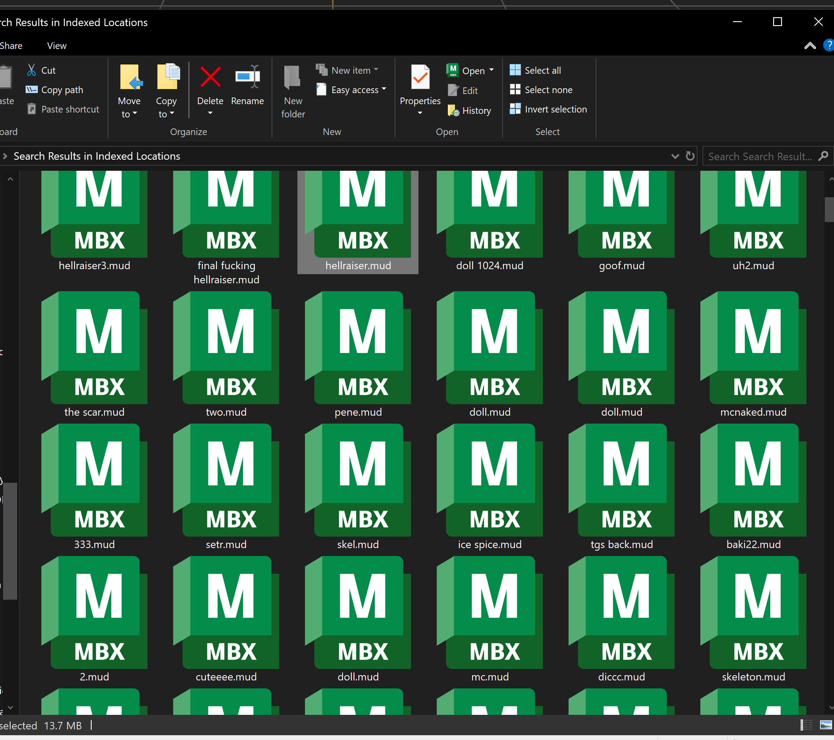Refresh the search results location
Viewport: 834px width, 740px height.
[x=690, y=156]
